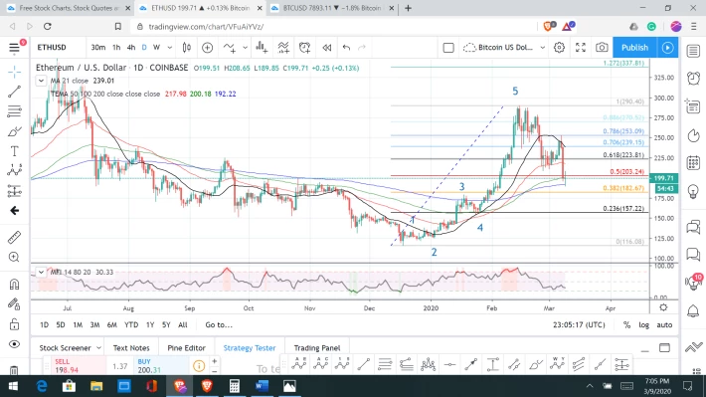Select the trend line drawing tool
Viewport: 706px width, 397px height.
[x=14, y=92]
